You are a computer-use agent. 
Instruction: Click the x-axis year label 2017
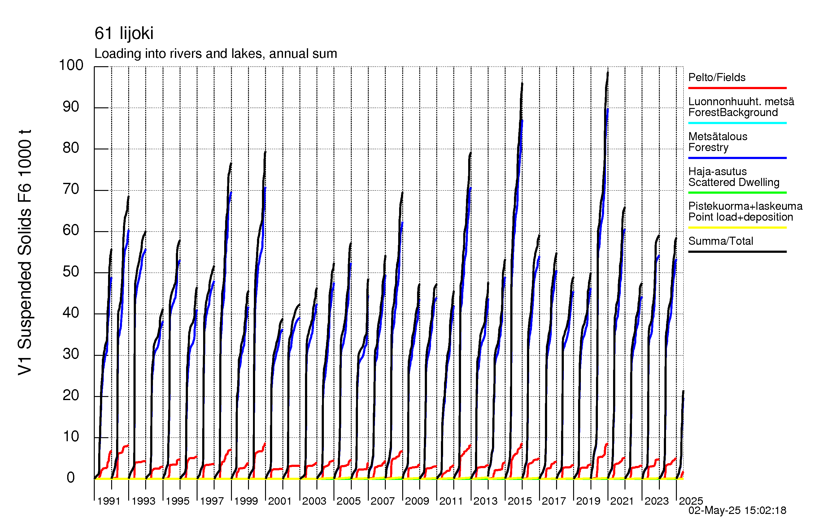click(554, 501)
